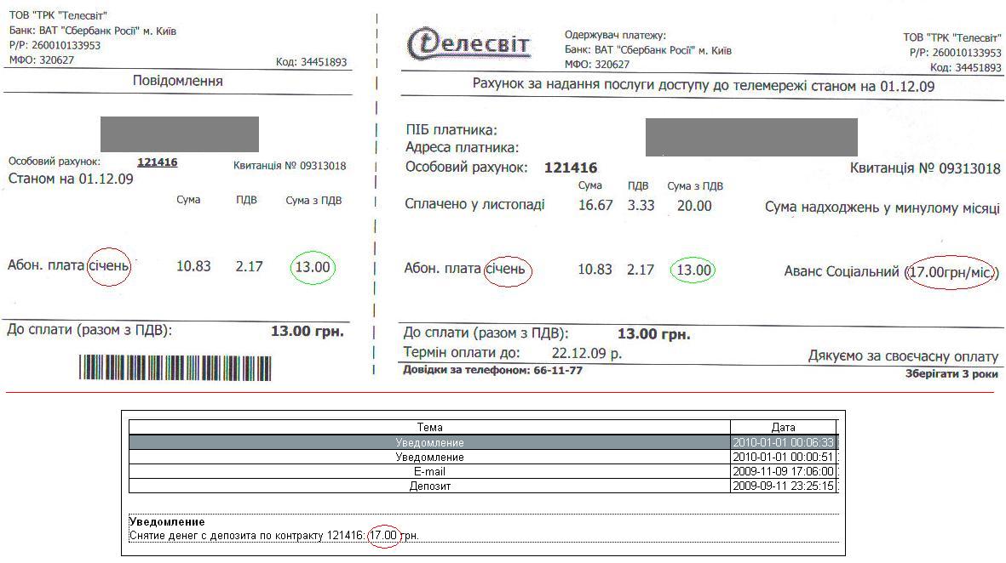
Task: Click the bold Уведомление title above the message text
Action: tap(167, 521)
